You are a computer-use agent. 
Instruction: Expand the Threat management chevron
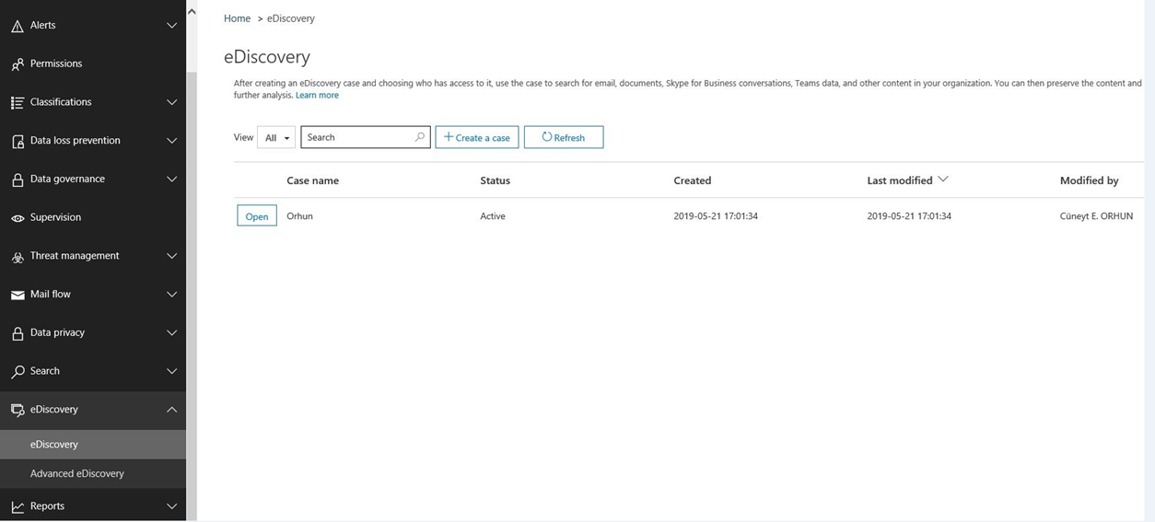(171, 256)
